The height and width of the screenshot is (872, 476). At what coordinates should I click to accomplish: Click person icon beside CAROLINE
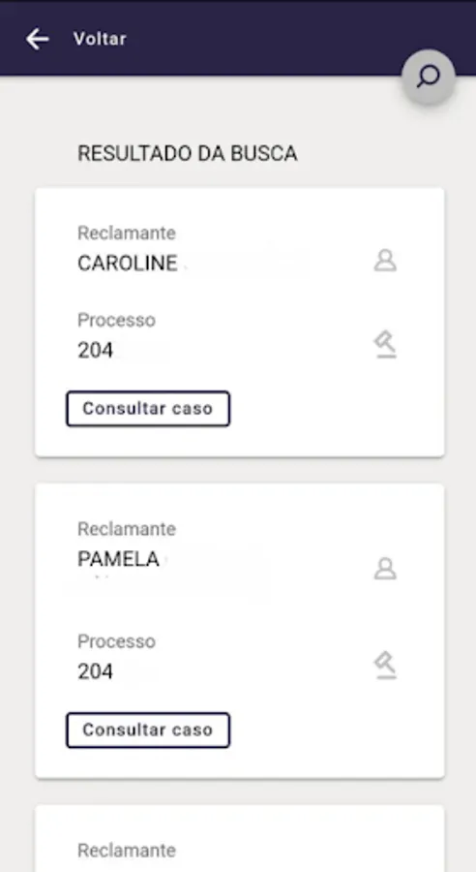(x=385, y=261)
